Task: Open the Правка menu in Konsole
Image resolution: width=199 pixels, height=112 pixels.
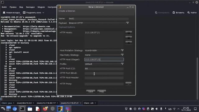Action: pos(13,7)
